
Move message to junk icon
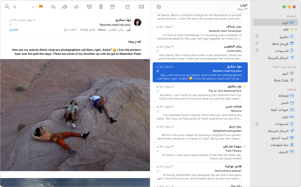[89, 7]
